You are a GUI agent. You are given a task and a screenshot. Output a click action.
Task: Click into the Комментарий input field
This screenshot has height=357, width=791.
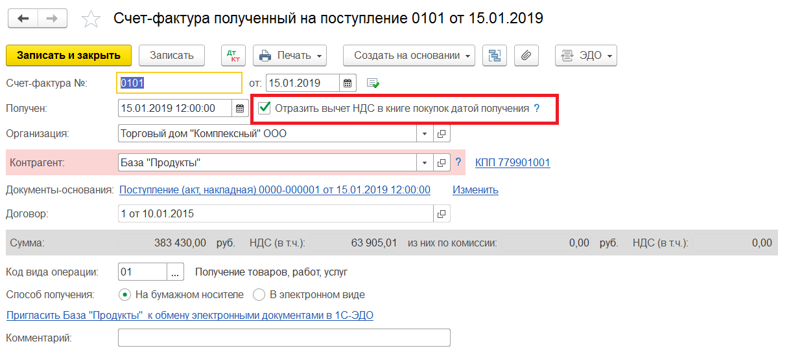tap(283, 338)
